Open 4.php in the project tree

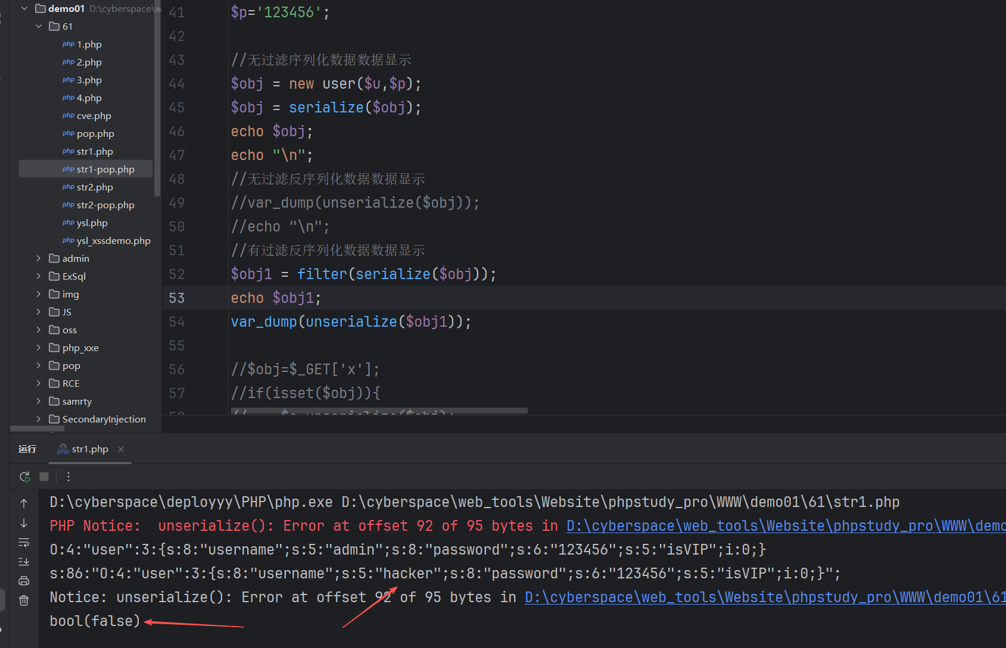click(x=89, y=98)
